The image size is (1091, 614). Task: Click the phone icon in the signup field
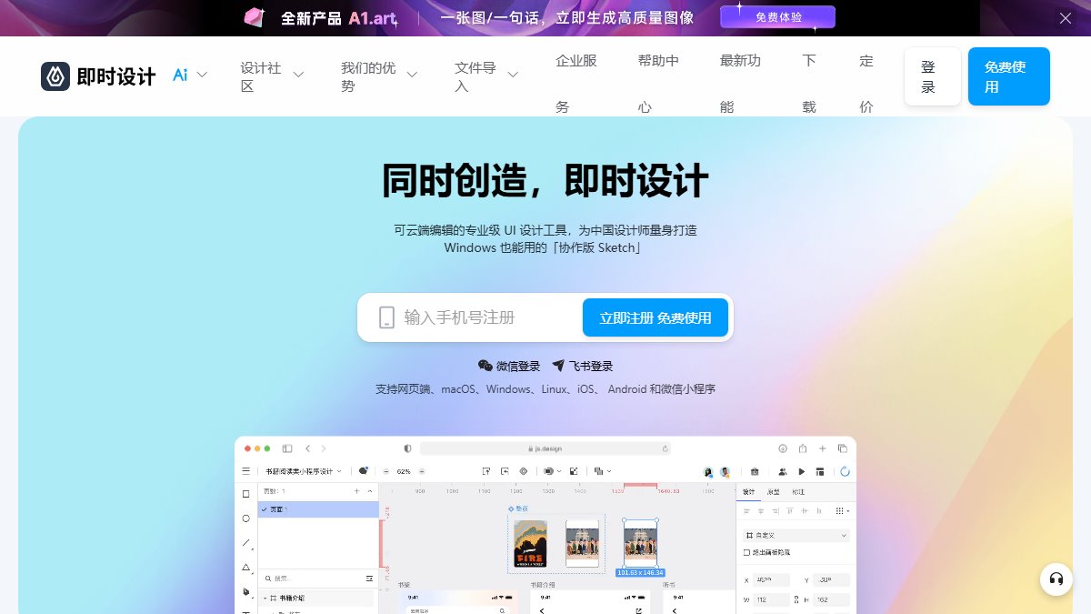click(386, 317)
